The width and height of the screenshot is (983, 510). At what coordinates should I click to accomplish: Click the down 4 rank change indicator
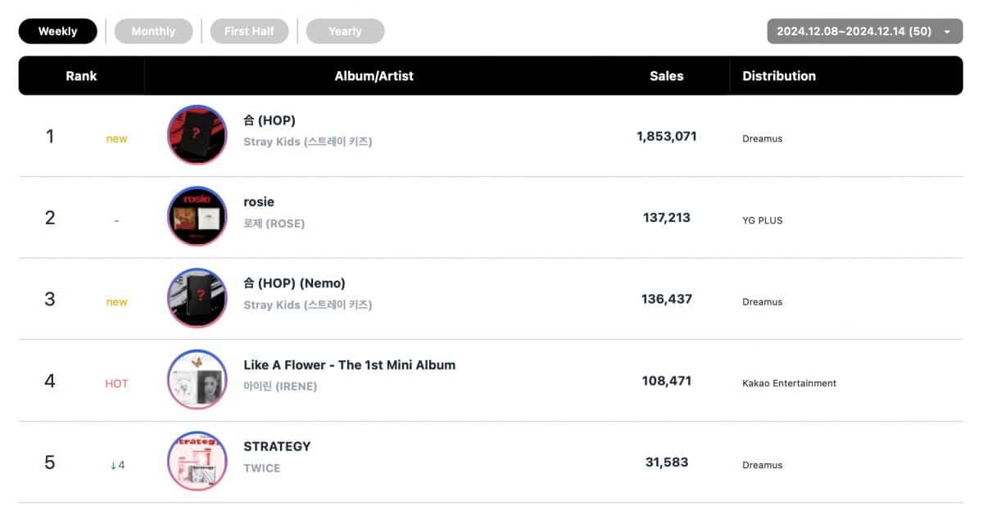coord(117,465)
